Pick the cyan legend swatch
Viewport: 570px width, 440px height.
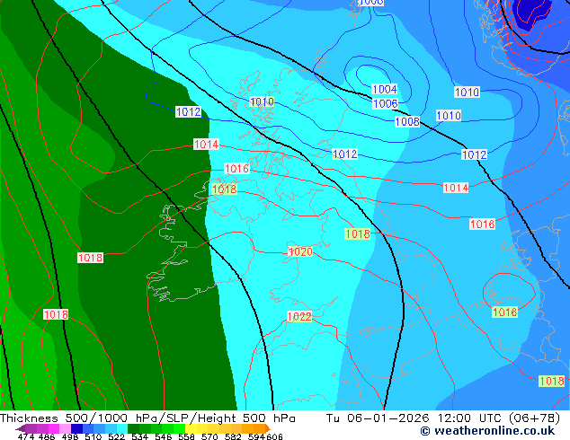[x=122, y=428]
